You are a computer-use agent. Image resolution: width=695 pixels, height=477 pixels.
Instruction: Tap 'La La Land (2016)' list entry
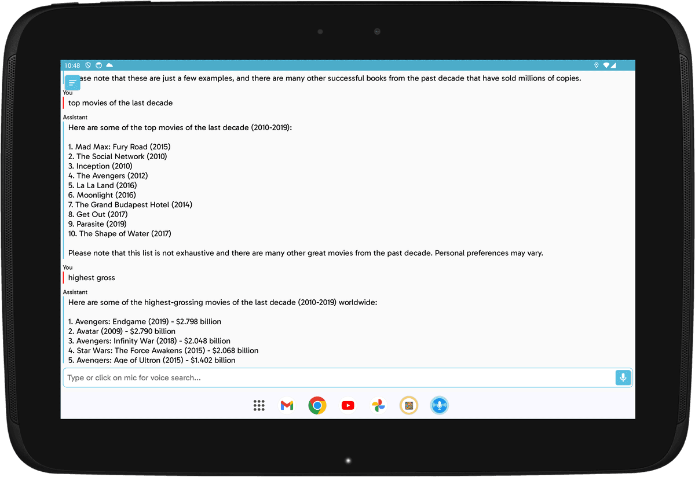tap(103, 185)
